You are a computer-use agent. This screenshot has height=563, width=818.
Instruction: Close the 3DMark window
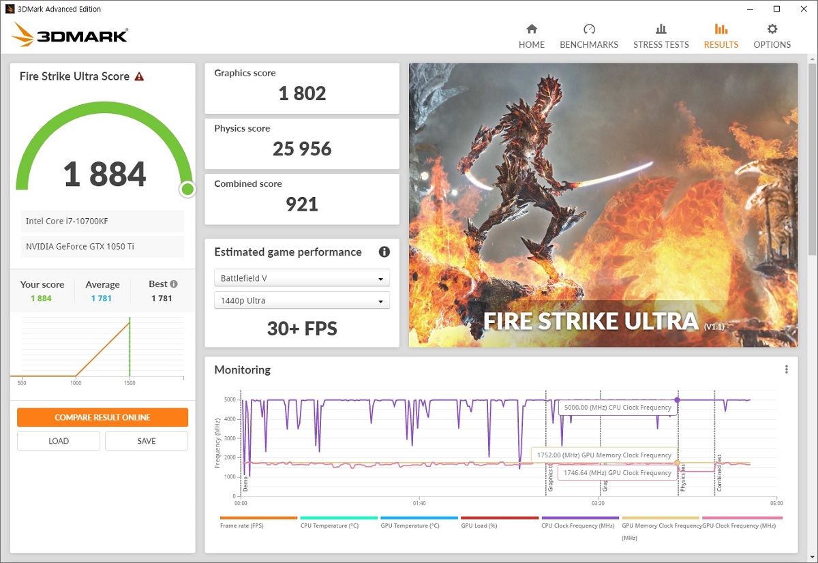click(803, 9)
